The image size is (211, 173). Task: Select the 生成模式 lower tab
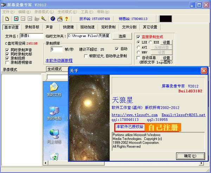click(x=55, y=69)
